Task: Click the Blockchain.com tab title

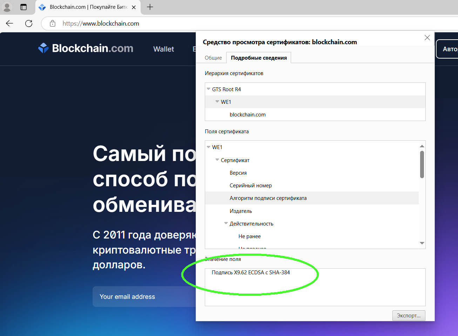Action: click(x=88, y=7)
